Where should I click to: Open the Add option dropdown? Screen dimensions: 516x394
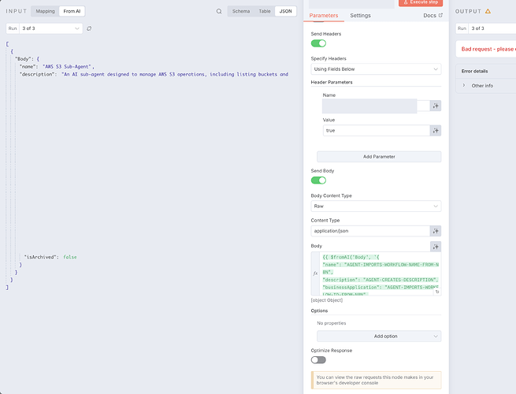(x=379, y=336)
